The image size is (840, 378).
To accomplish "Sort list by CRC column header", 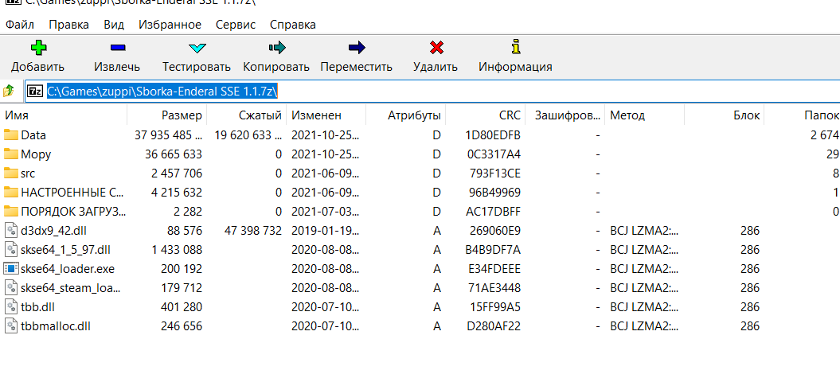I will click(x=510, y=115).
